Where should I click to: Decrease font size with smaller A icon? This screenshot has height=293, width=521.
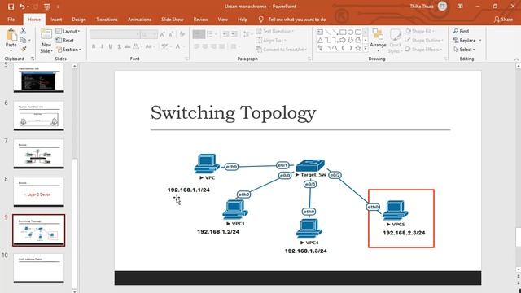(x=171, y=34)
